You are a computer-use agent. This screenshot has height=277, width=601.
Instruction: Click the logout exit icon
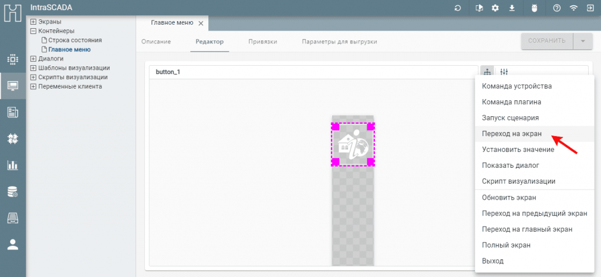(x=590, y=8)
